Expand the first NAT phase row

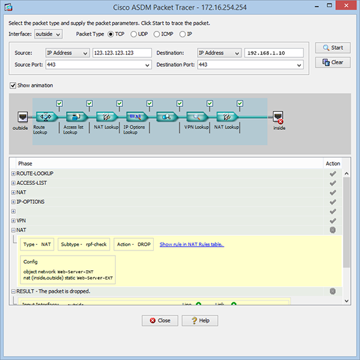[x=13, y=193]
